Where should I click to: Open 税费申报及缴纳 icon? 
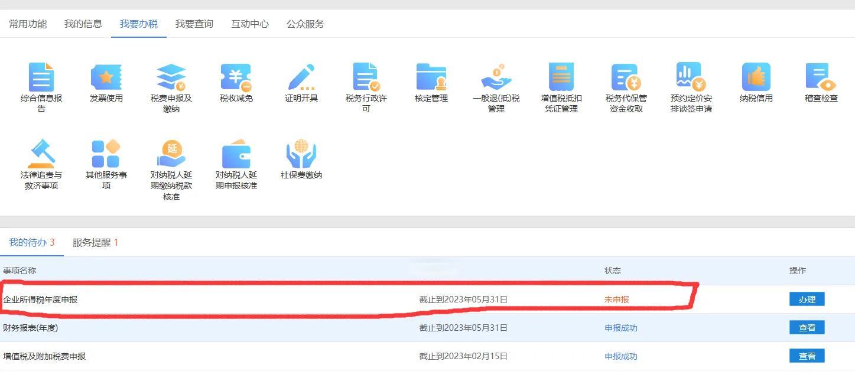point(171,77)
